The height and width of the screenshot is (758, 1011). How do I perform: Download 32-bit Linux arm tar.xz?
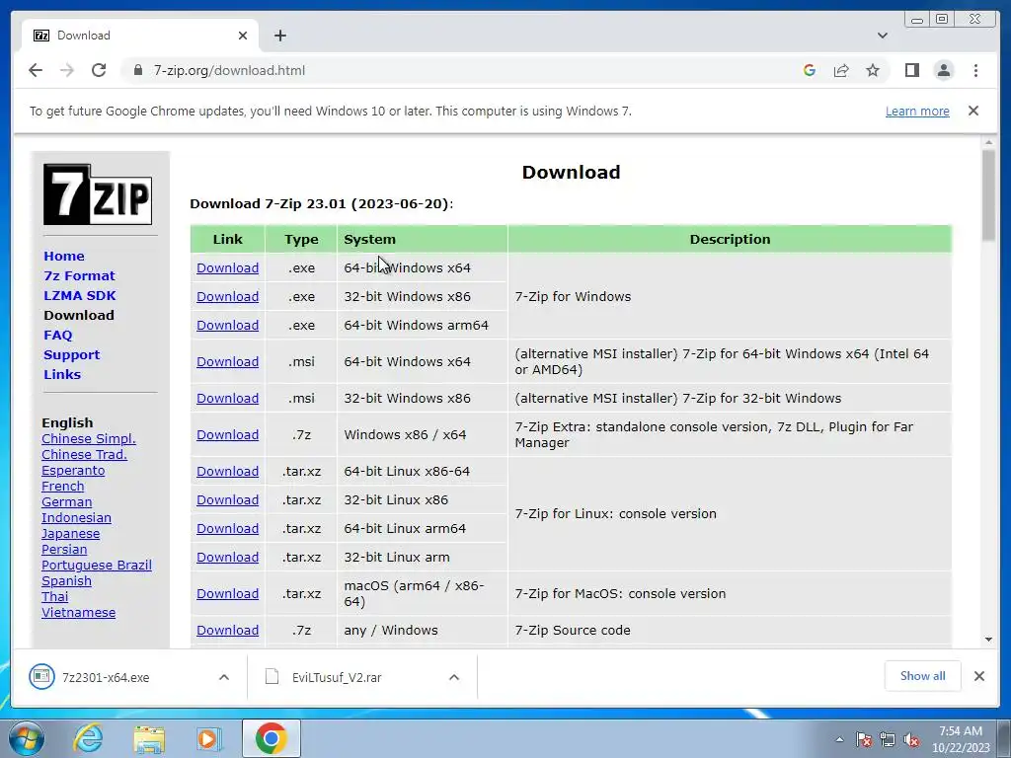[228, 557]
